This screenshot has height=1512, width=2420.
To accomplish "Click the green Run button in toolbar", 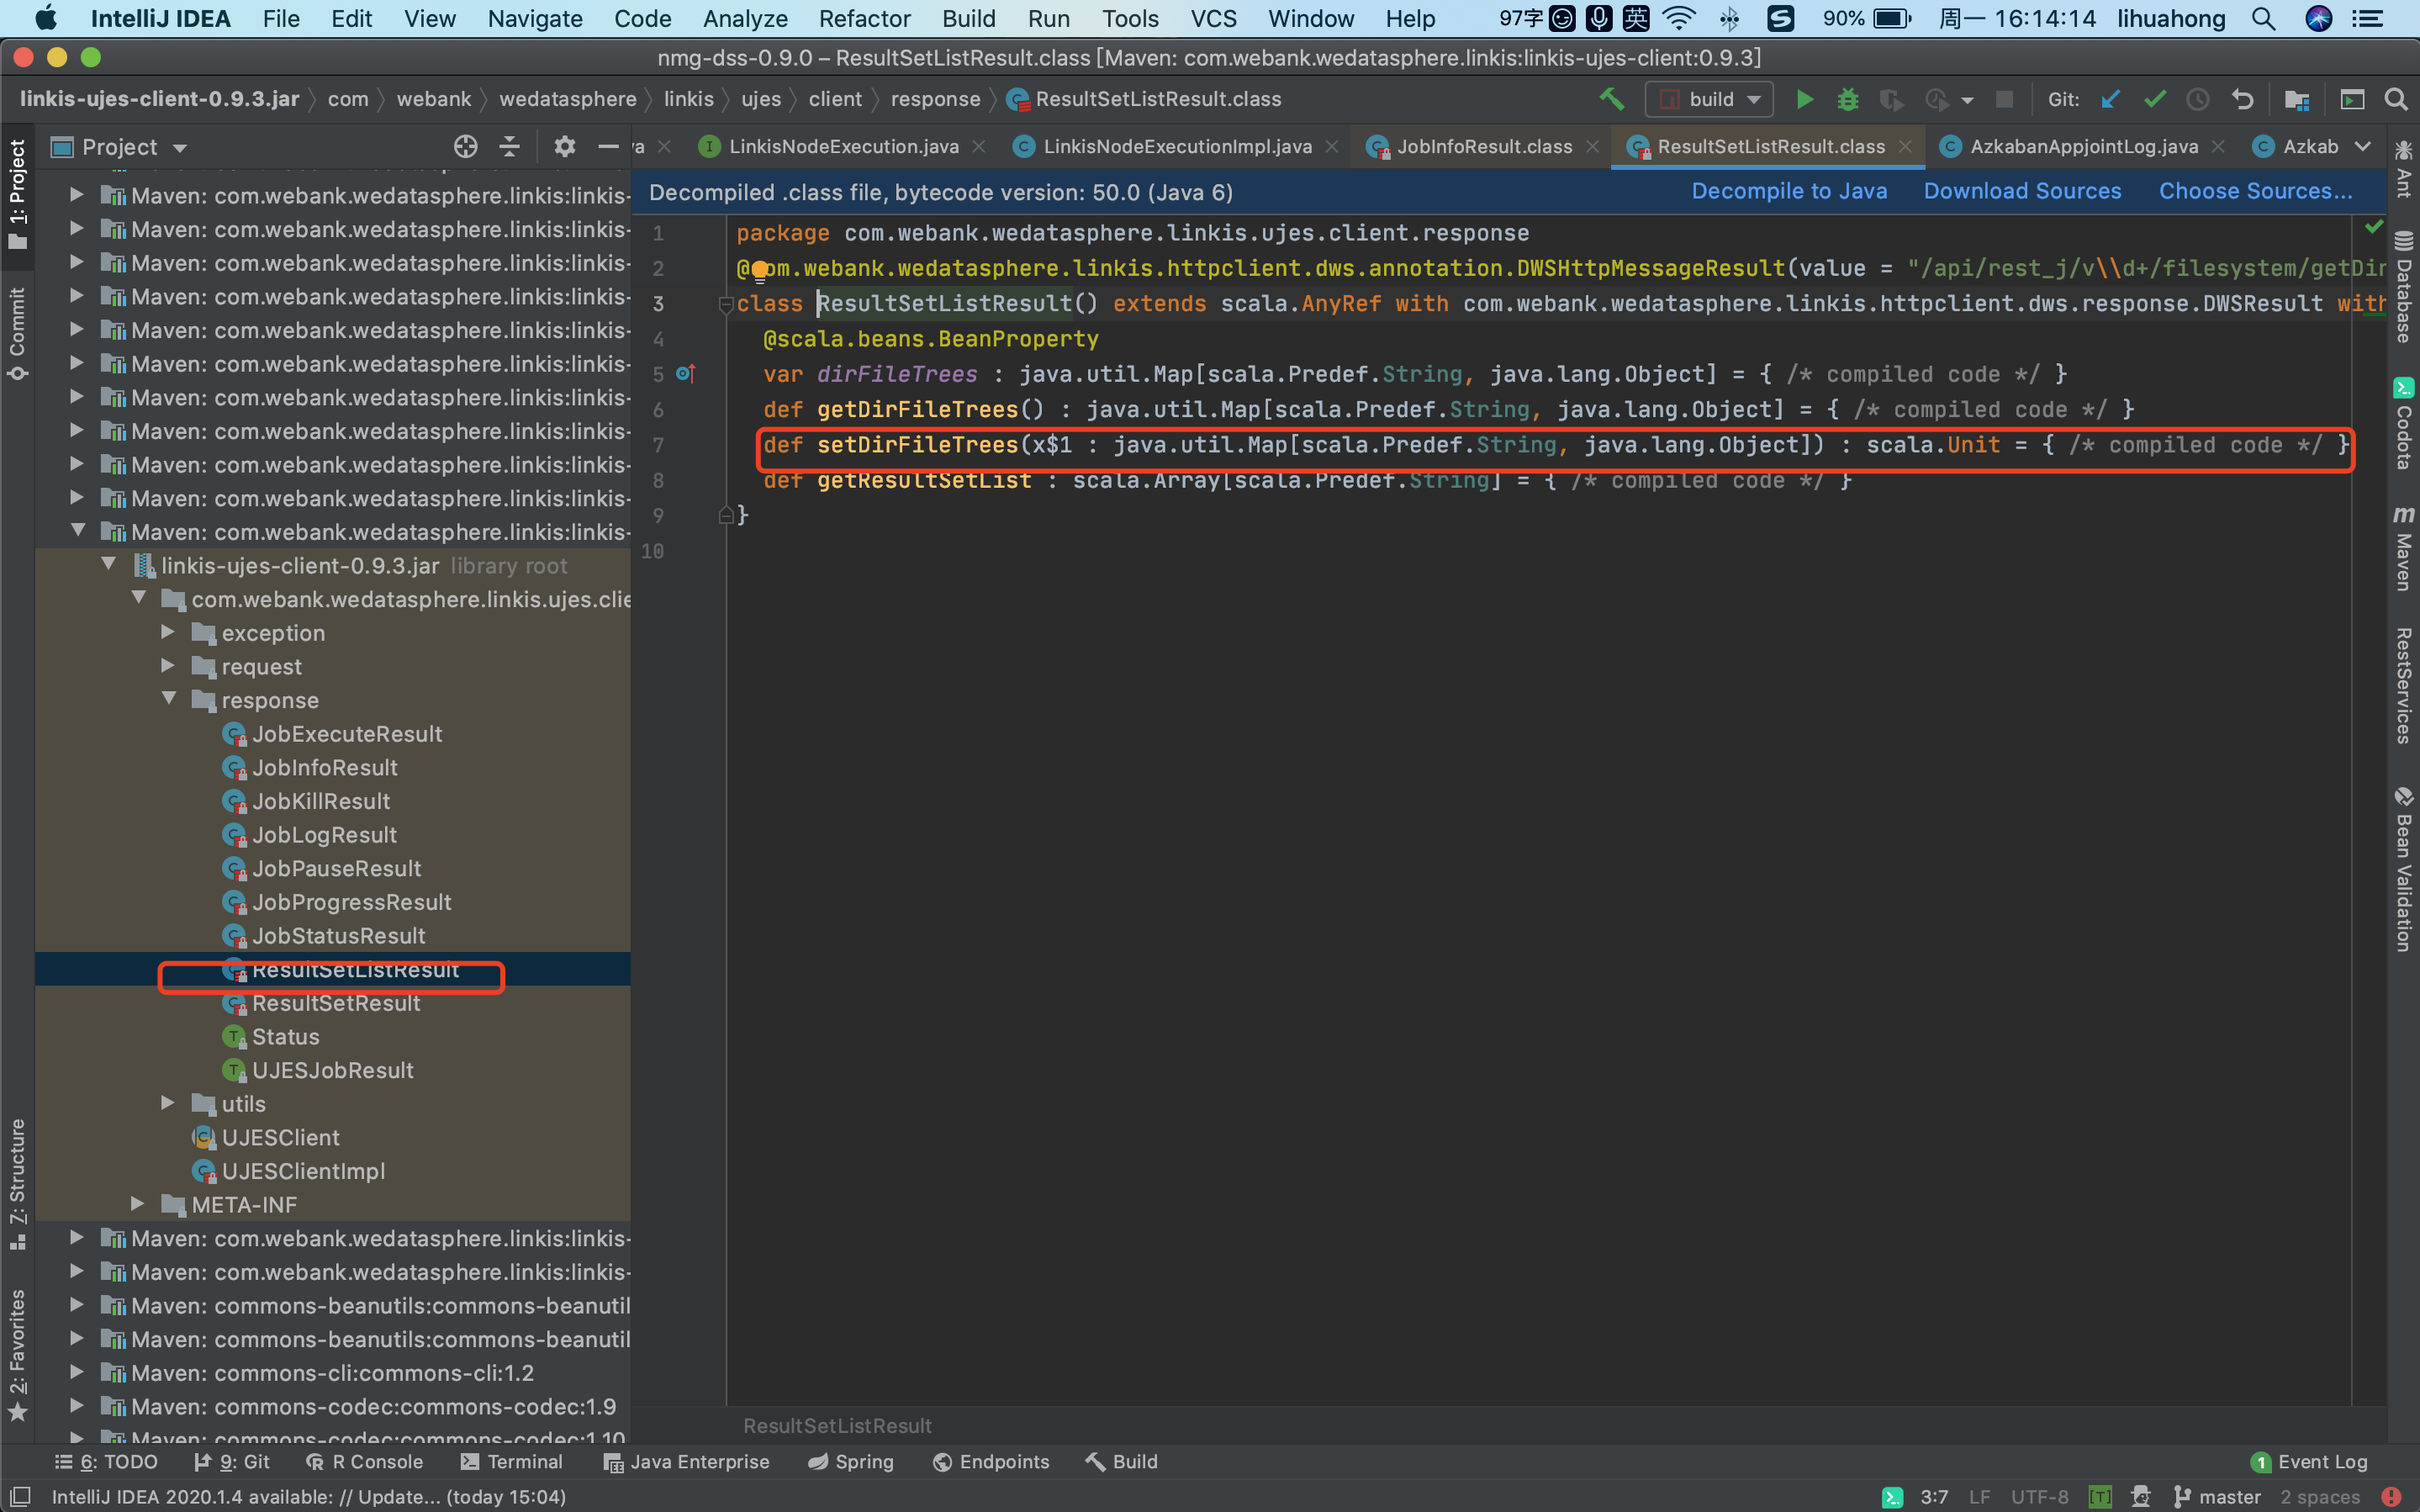I will point(1804,99).
